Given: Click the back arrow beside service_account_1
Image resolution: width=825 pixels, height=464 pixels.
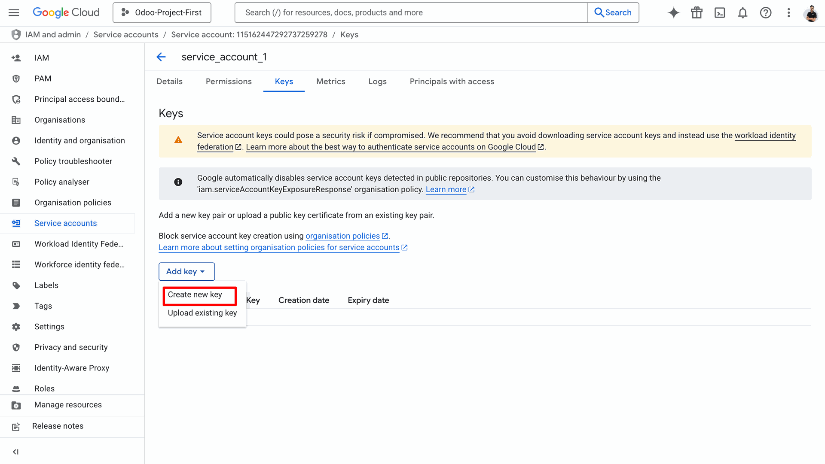Looking at the screenshot, I should pyautogui.click(x=161, y=57).
